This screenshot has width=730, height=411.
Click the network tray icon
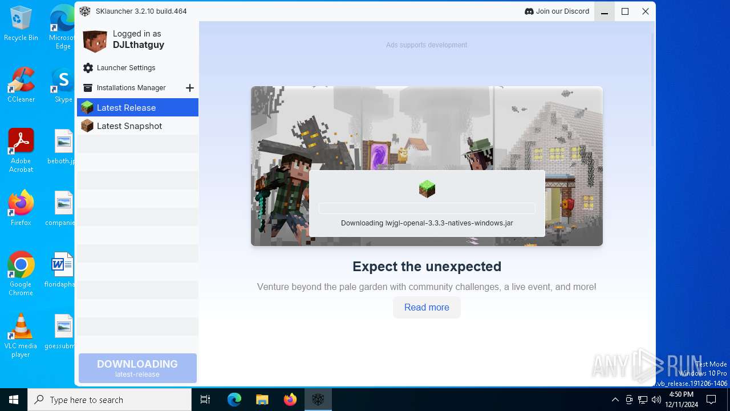coord(643,400)
